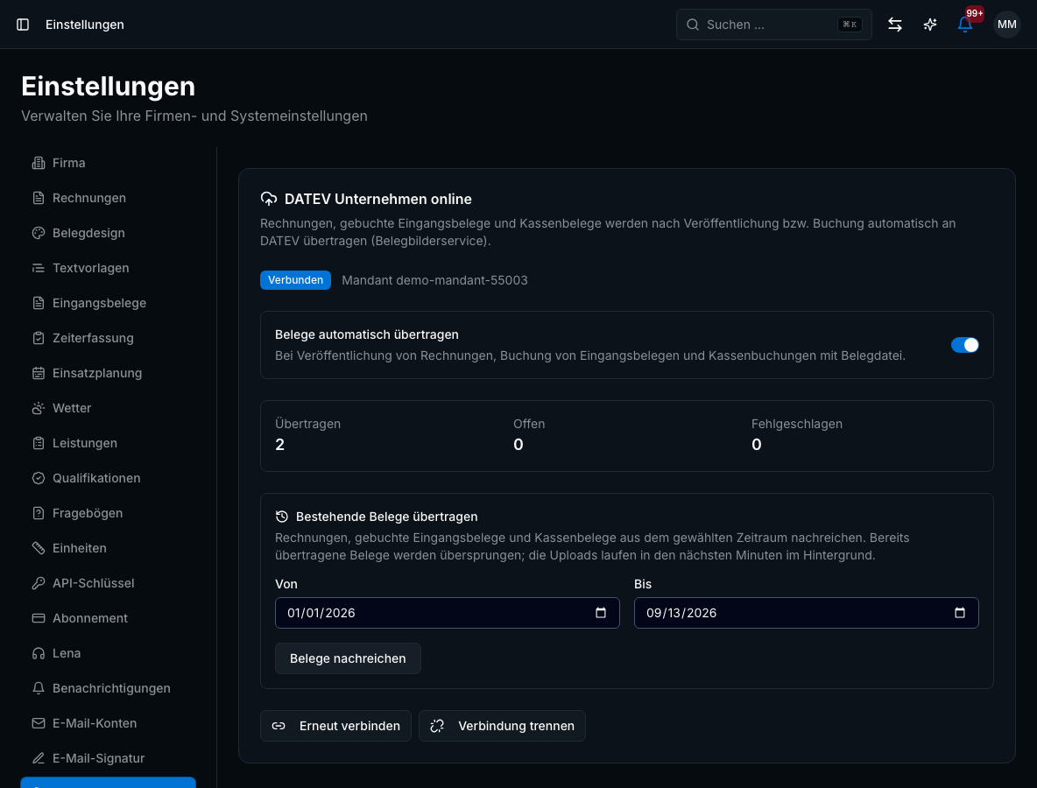Screen dimensions: 1037x788
Task: Open the AI sparkles assistant icon
Action: [x=930, y=25]
